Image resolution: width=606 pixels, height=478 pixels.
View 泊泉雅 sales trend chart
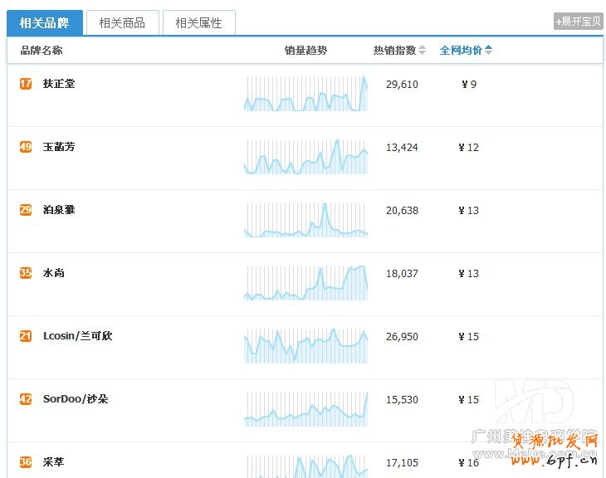[305, 219]
